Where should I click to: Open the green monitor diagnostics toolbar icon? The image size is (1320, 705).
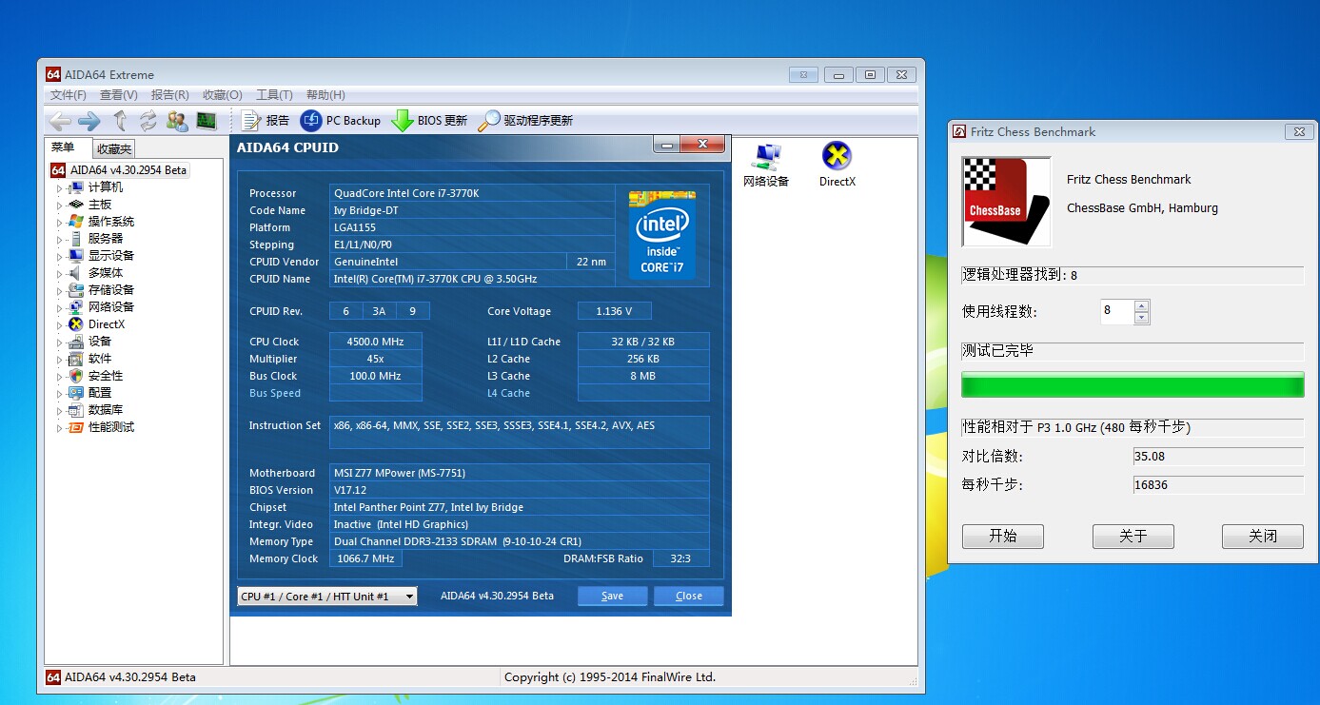coord(207,121)
